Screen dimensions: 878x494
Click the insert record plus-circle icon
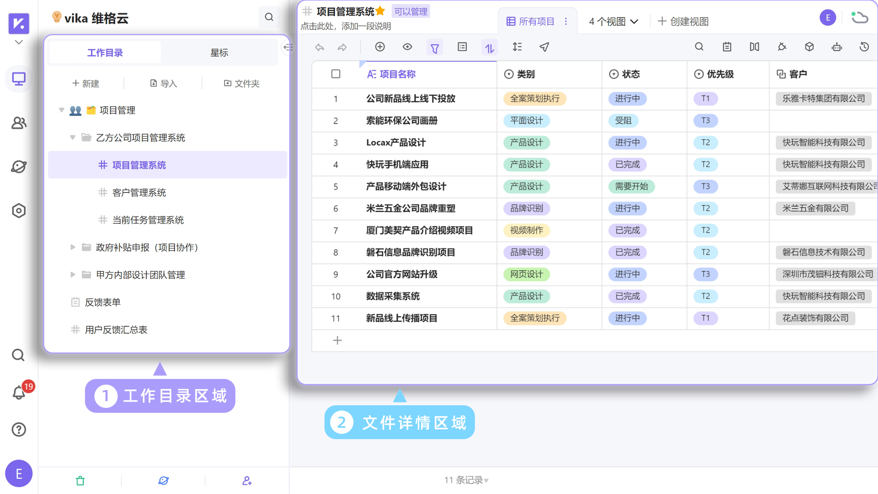pos(380,47)
